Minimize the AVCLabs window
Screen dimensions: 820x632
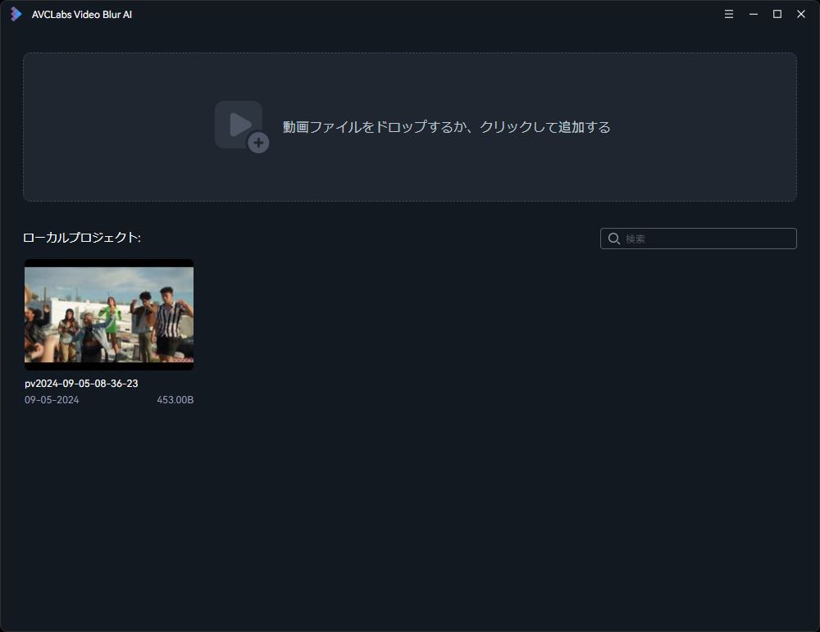(x=753, y=14)
